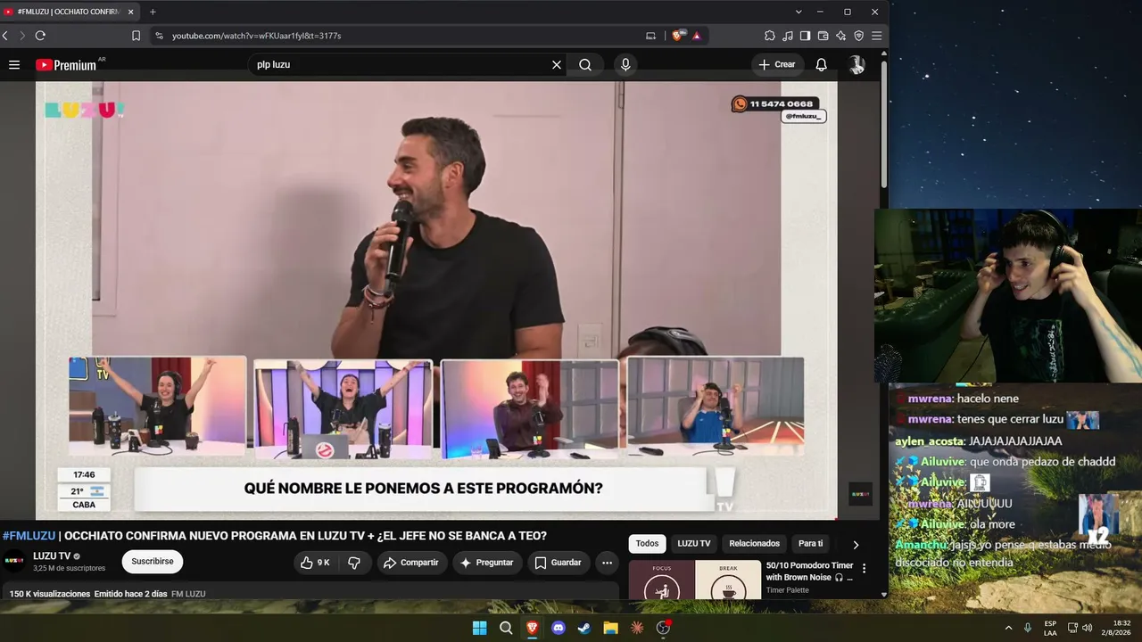Select the Todos filter chip
Screen dimensions: 1142x642
pos(647,544)
